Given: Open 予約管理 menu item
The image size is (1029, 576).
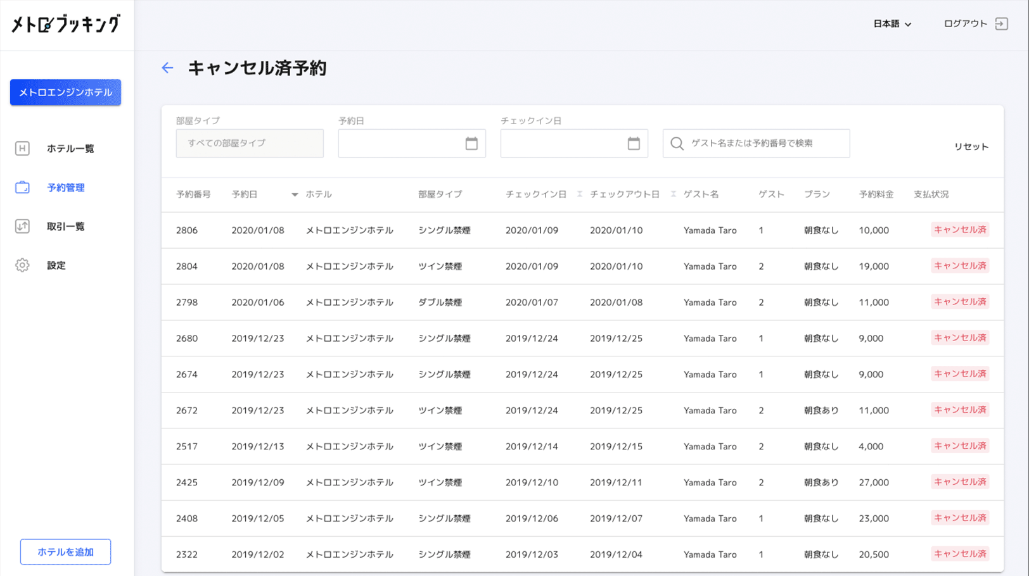Looking at the screenshot, I should 66,187.
